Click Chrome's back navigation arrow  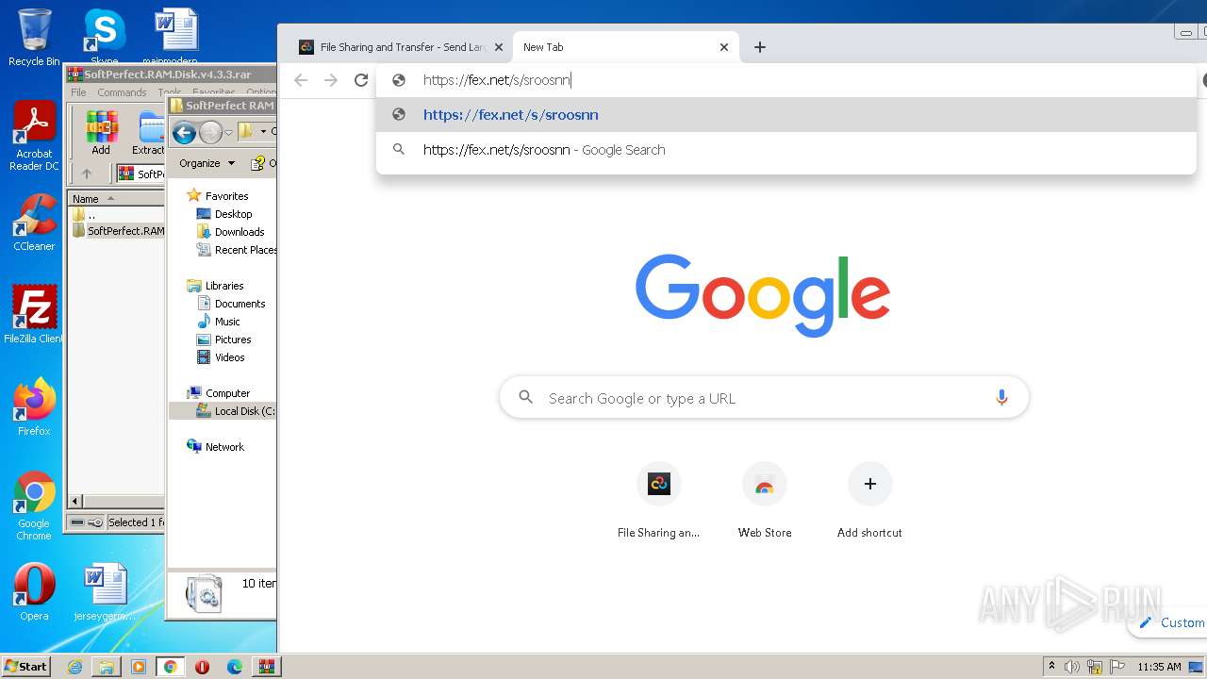click(x=301, y=80)
